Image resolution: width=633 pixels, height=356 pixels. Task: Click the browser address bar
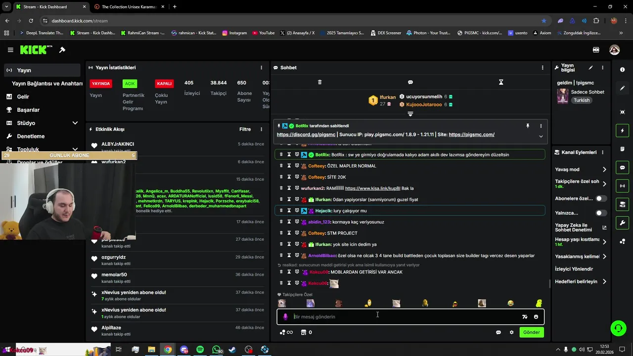pyautogui.click(x=292, y=21)
